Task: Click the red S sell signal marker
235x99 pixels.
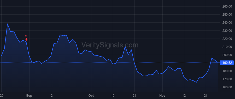Action: (x=26, y=38)
